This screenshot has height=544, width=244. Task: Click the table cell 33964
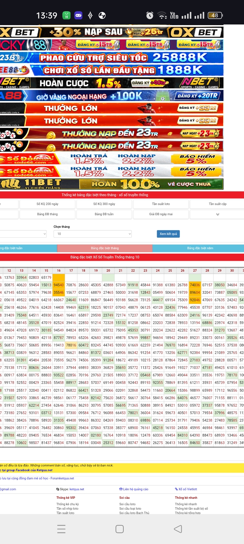(22, 277)
